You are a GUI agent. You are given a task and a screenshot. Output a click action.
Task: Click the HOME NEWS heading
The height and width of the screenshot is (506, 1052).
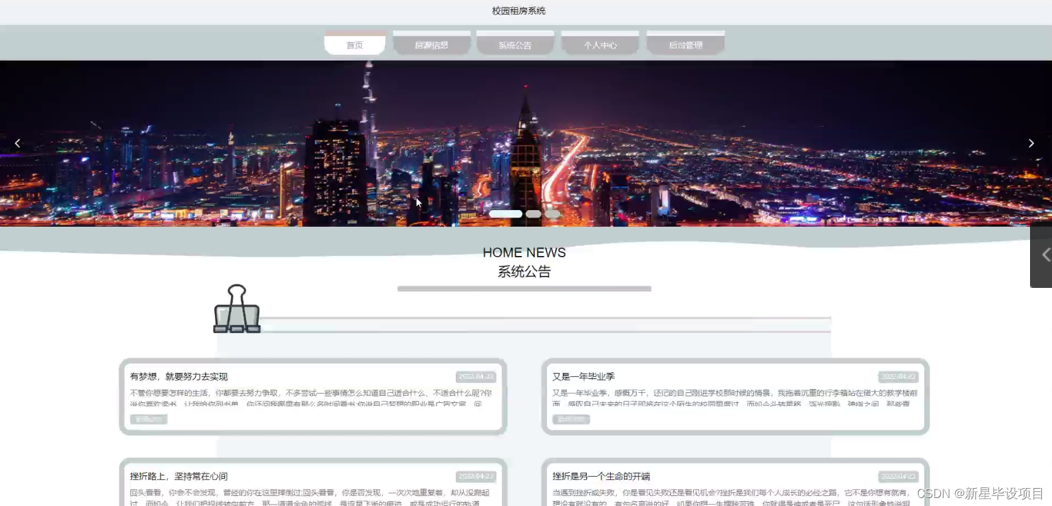pyautogui.click(x=524, y=253)
